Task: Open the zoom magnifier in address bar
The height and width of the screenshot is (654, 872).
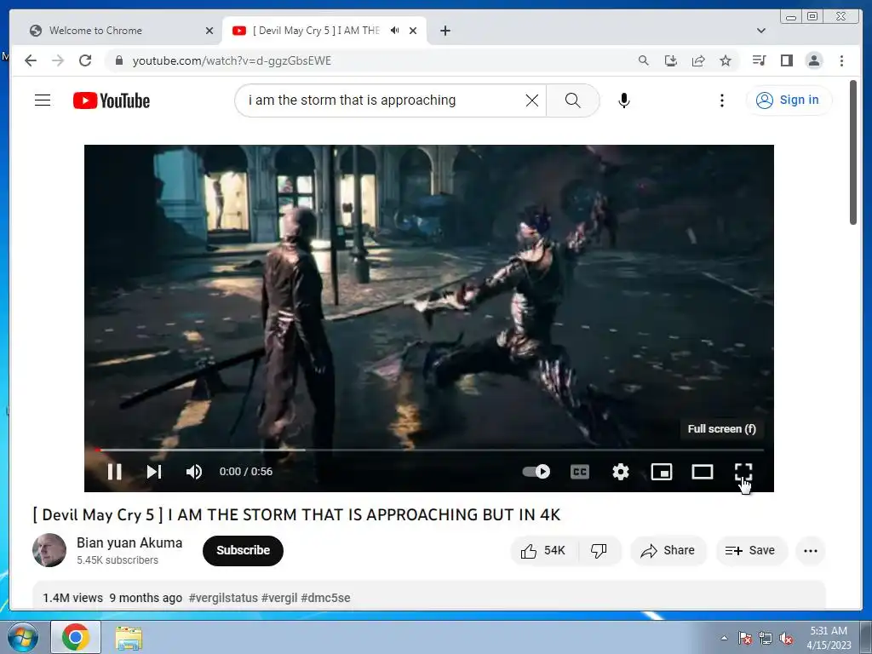Action: tap(644, 60)
